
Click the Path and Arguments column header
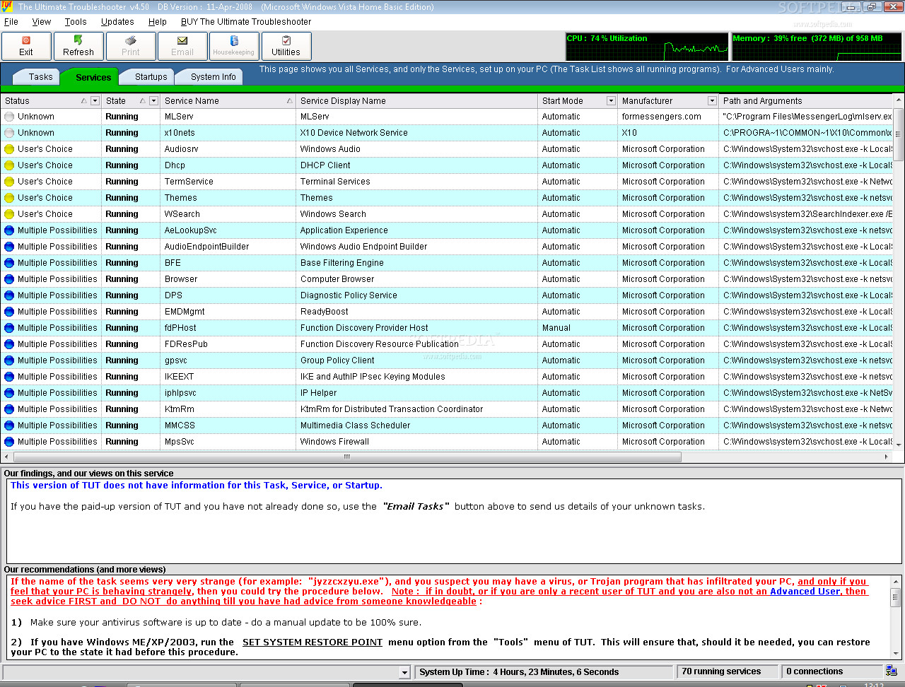pos(806,101)
